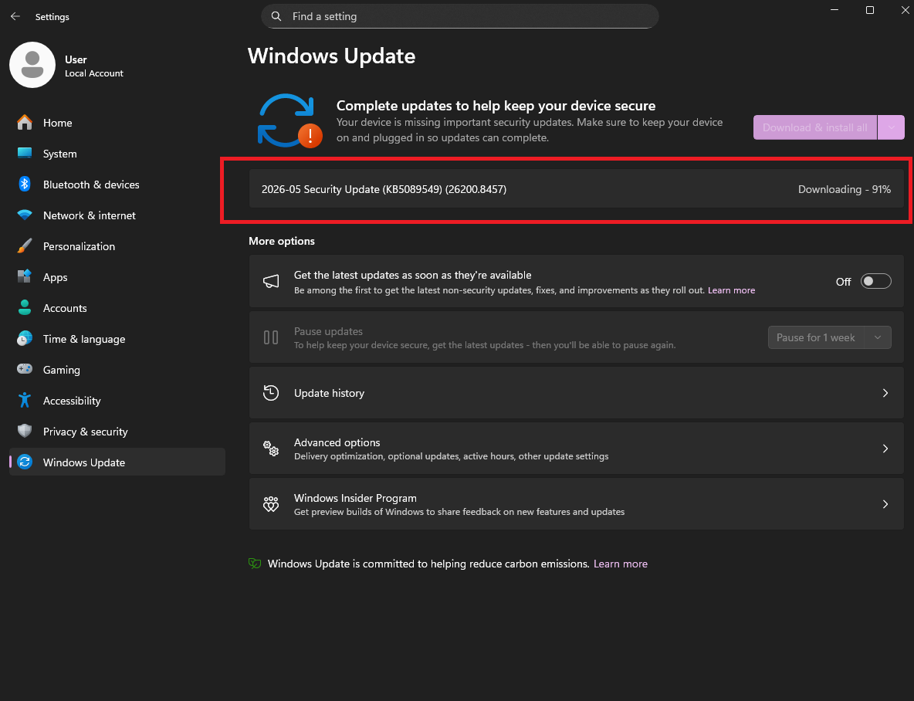Click the Time & language globe icon
Image resolution: width=914 pixels, height=701 pixels.
[x=25, y=338]
